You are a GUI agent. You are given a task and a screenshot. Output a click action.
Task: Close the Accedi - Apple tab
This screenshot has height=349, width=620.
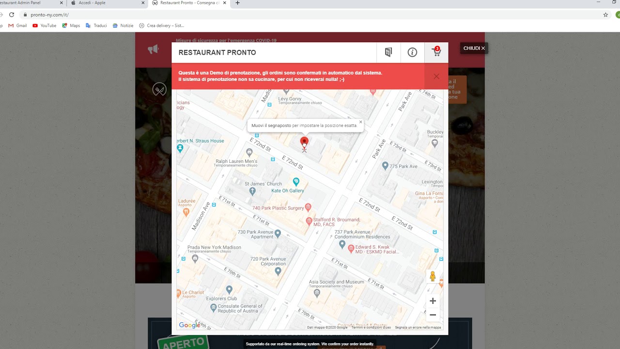(x=143, y=3)
